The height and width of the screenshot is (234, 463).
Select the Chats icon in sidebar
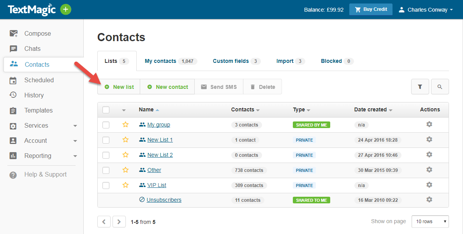13,49
